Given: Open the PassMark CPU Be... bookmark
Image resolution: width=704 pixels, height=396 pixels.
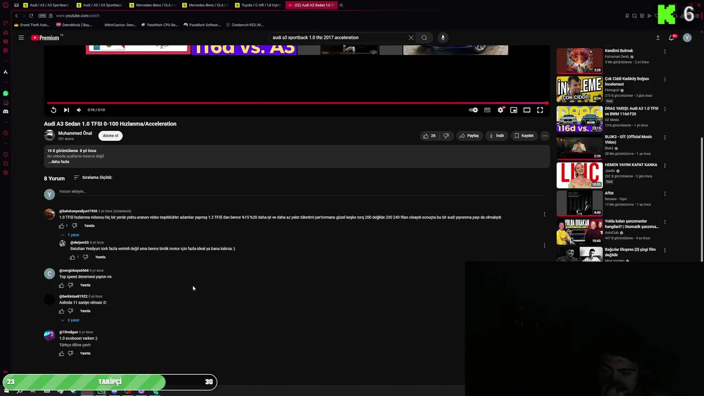Looking at the screenshot, I should click(159, 25).
